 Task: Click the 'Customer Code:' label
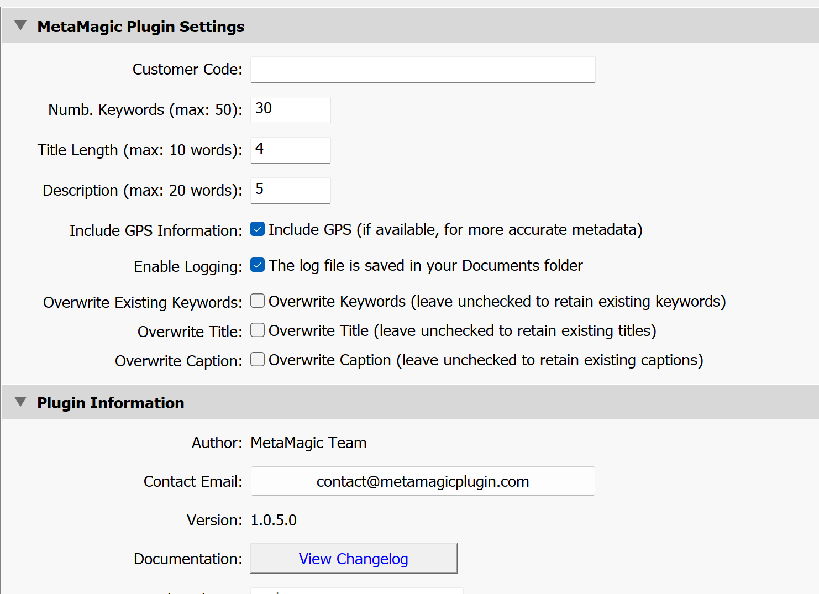187,70
